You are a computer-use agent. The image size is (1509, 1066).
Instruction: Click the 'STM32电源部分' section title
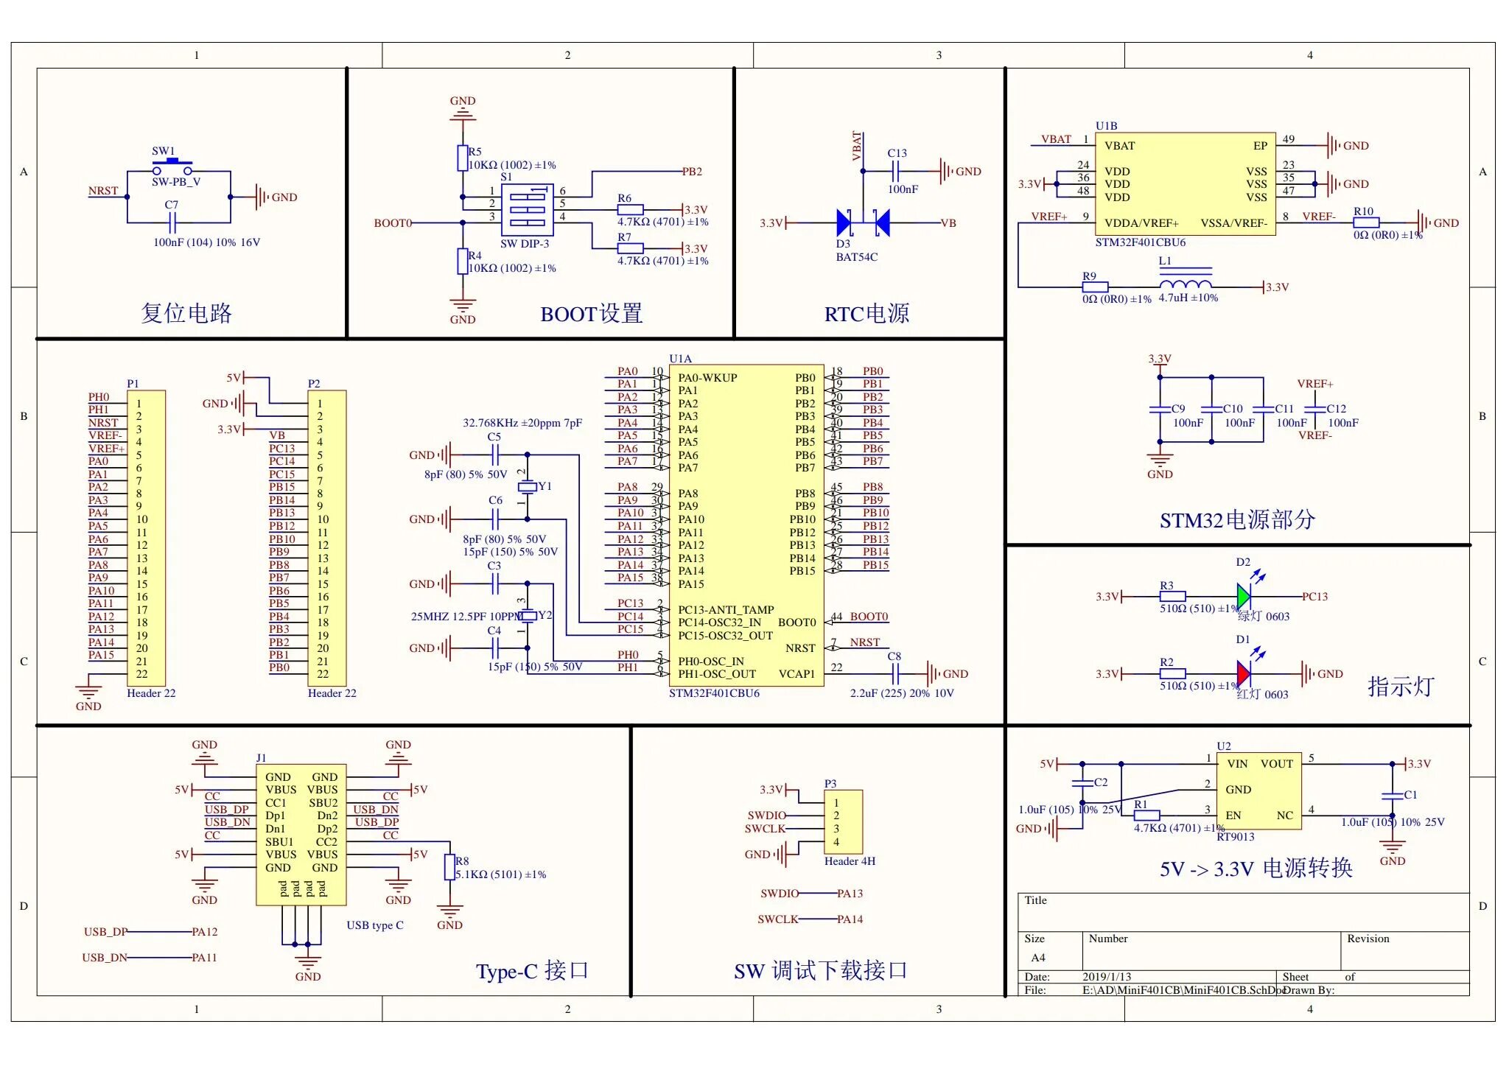point(1237,520)
